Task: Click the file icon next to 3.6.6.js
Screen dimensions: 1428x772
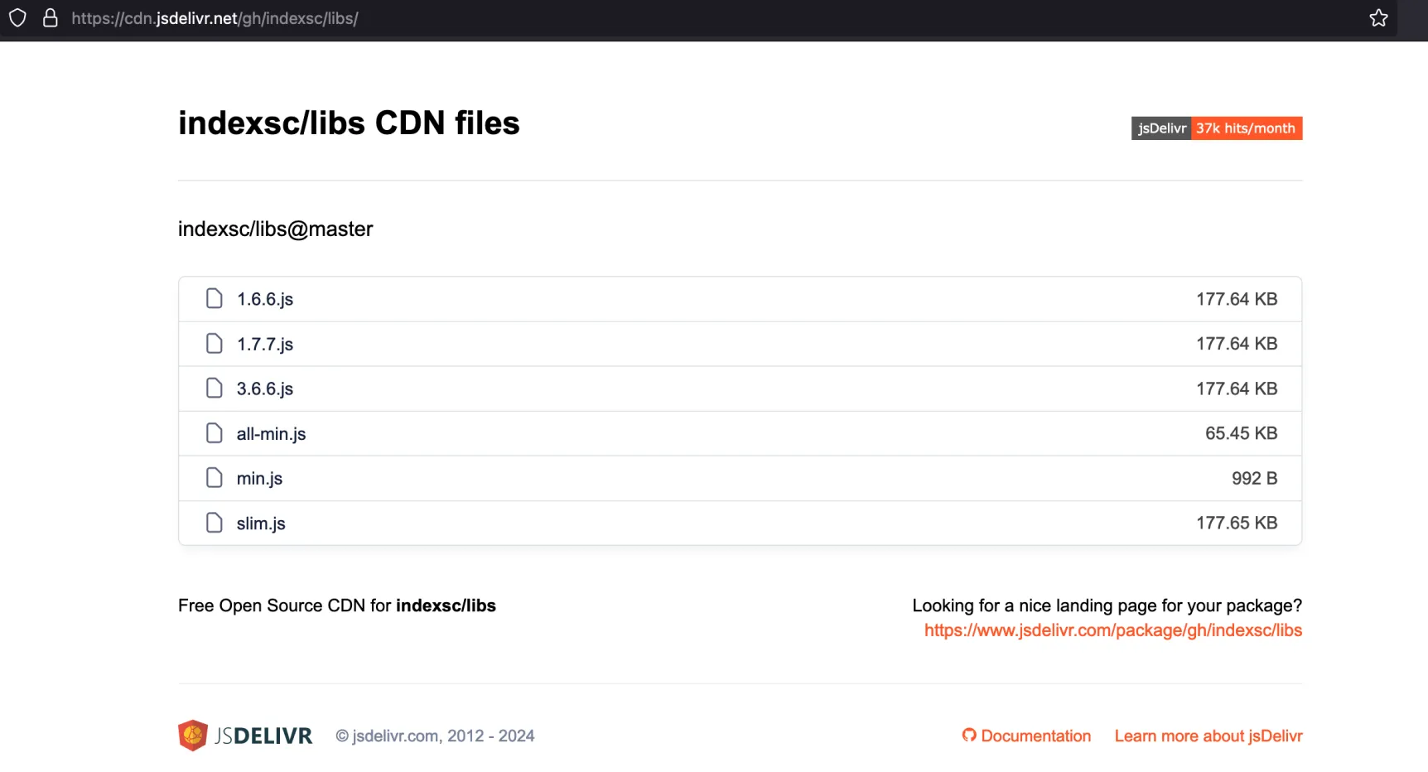Action: click(x=215, y=388)
